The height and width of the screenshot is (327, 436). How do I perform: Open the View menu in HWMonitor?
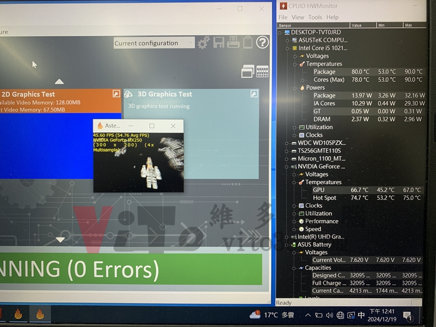click(298, 17)
